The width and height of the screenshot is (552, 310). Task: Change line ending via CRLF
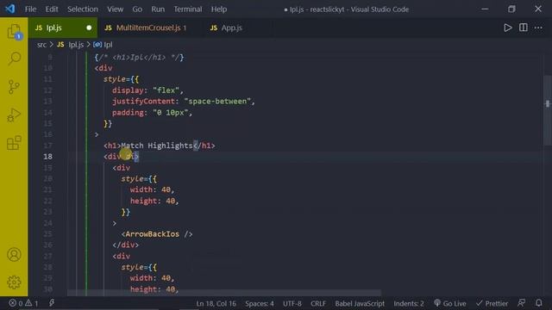tap(318, 303)
